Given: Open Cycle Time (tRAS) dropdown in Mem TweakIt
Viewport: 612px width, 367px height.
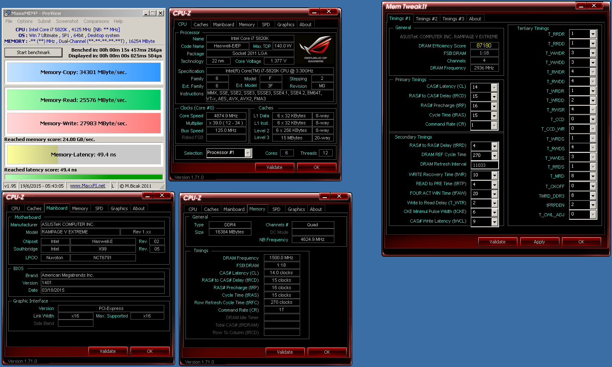Looking at the screenshot, I should [494, 116].
